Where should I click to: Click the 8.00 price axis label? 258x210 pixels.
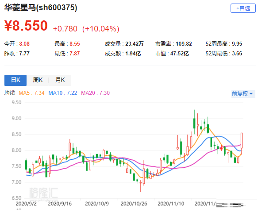(16, 150)
